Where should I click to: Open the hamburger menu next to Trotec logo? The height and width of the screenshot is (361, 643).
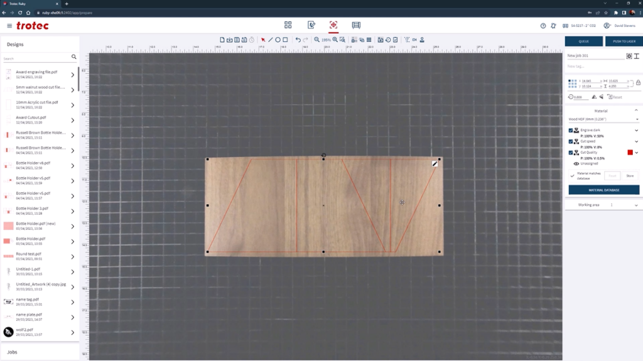click(x=9, y=26)
